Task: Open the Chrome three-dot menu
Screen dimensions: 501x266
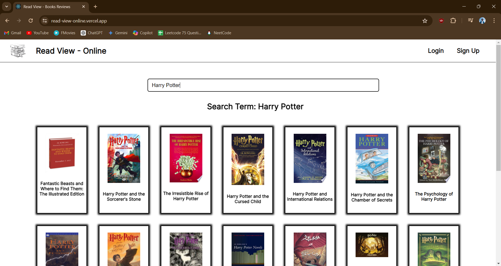Action: (x=494, y=21)
